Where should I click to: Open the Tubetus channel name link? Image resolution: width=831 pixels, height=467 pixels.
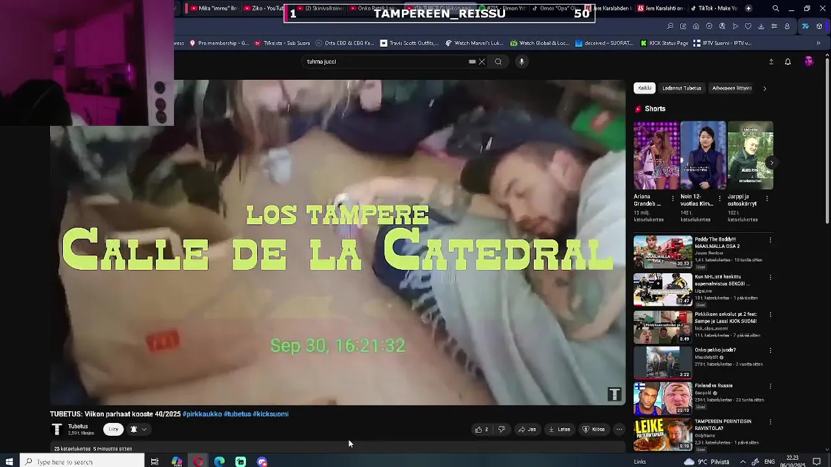pos(78,426)
